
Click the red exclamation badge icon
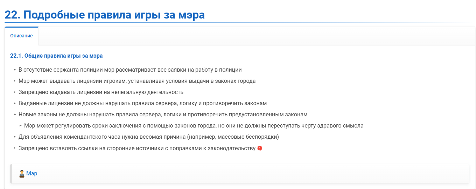pos(260,148)
